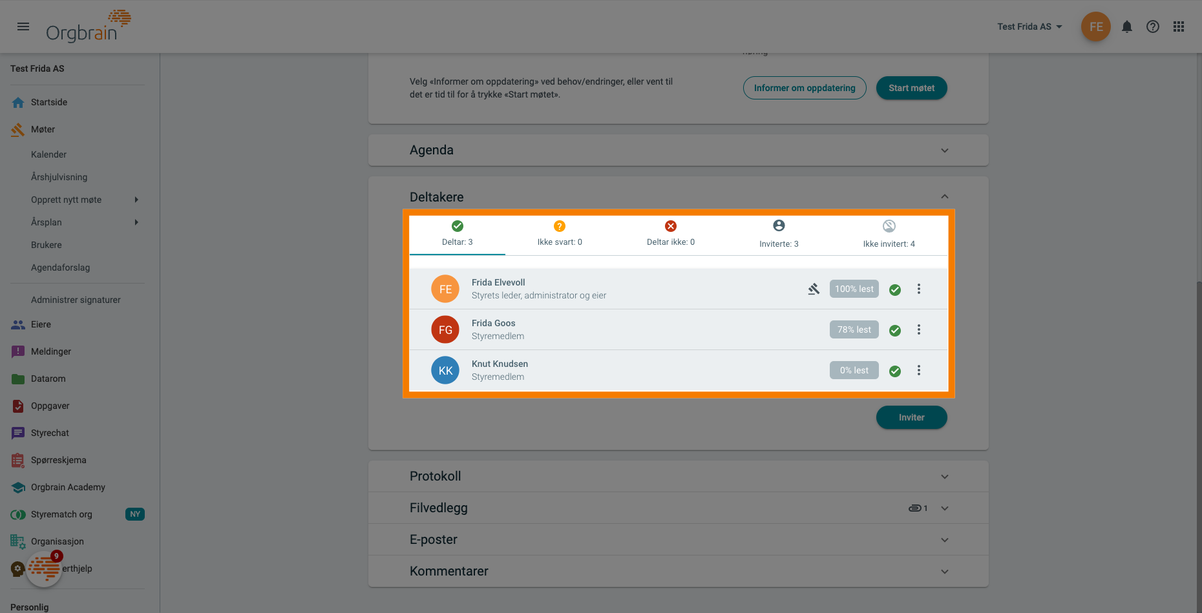The width and height of the screenshot is (1202, 613).
Task: Open the hamburger navigation menu
Action: click(23, 26)
